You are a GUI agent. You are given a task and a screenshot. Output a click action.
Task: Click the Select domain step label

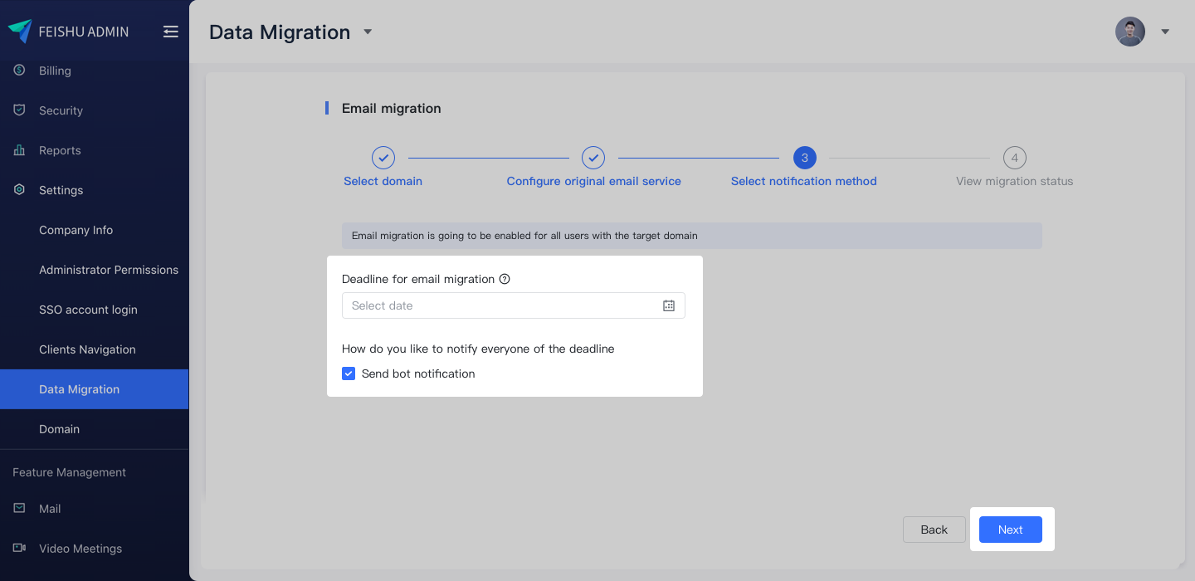[x=383, y=181]
